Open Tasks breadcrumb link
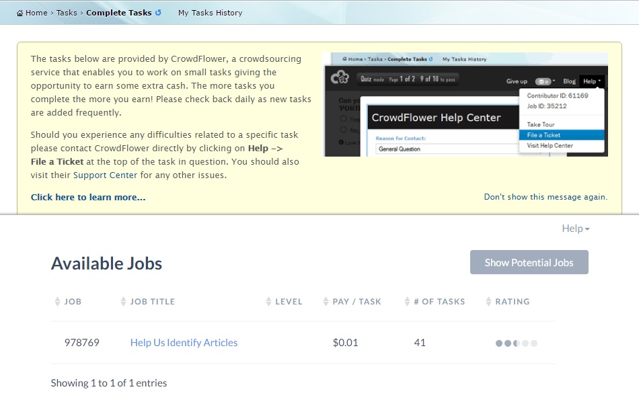This screenshot has height=410, width=639. coord(67,13)
